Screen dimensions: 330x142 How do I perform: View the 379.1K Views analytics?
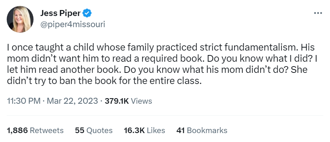[x=128, y=101]
